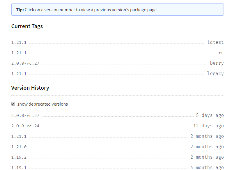
Task: Open 2.0.0-rc.27 published 5 days ago
Action: coord(25,115)
